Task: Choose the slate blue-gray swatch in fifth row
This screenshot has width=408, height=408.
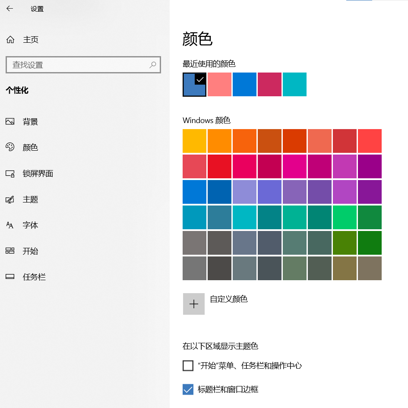Action: pos(244,243)
